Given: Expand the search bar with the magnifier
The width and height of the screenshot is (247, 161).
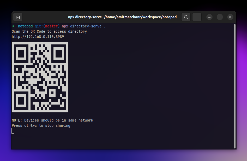Looking at the screenshot, I should 186,17.
